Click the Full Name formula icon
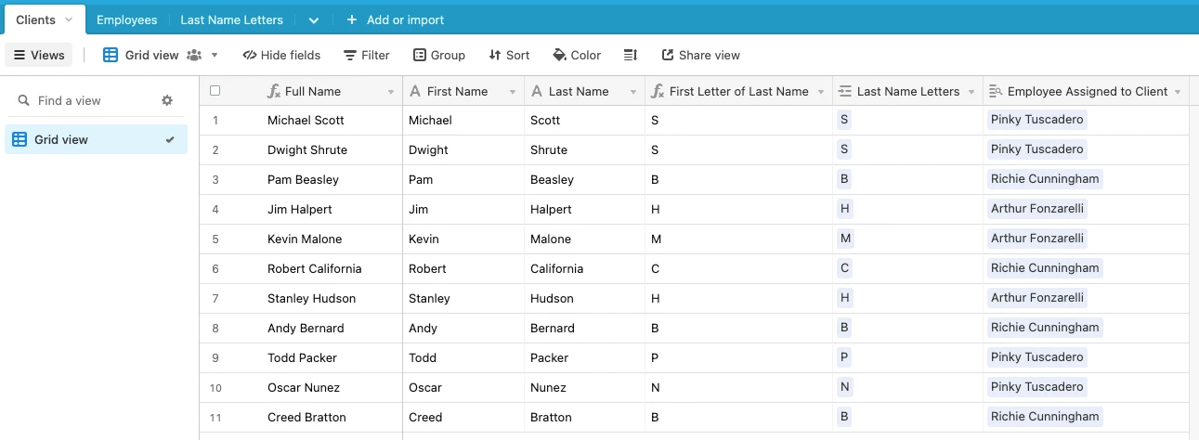Screen dimensions: 1199x440 click(x=274, y=91)
